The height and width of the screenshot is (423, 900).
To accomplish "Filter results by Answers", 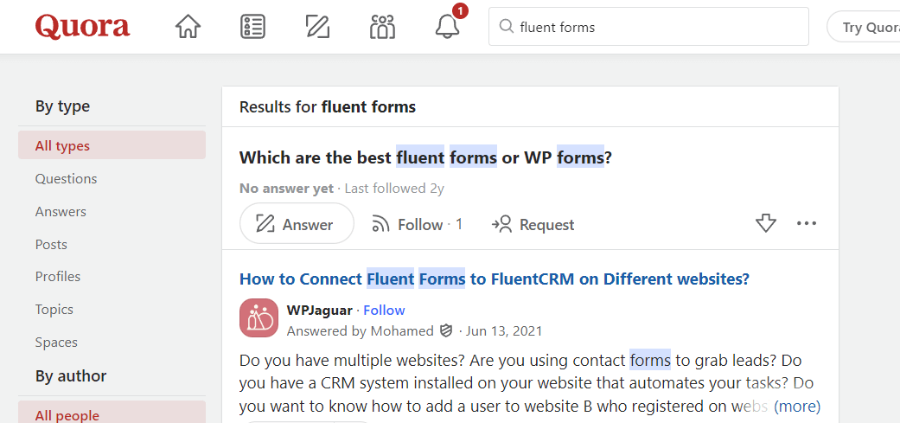I will coord(61,211).
